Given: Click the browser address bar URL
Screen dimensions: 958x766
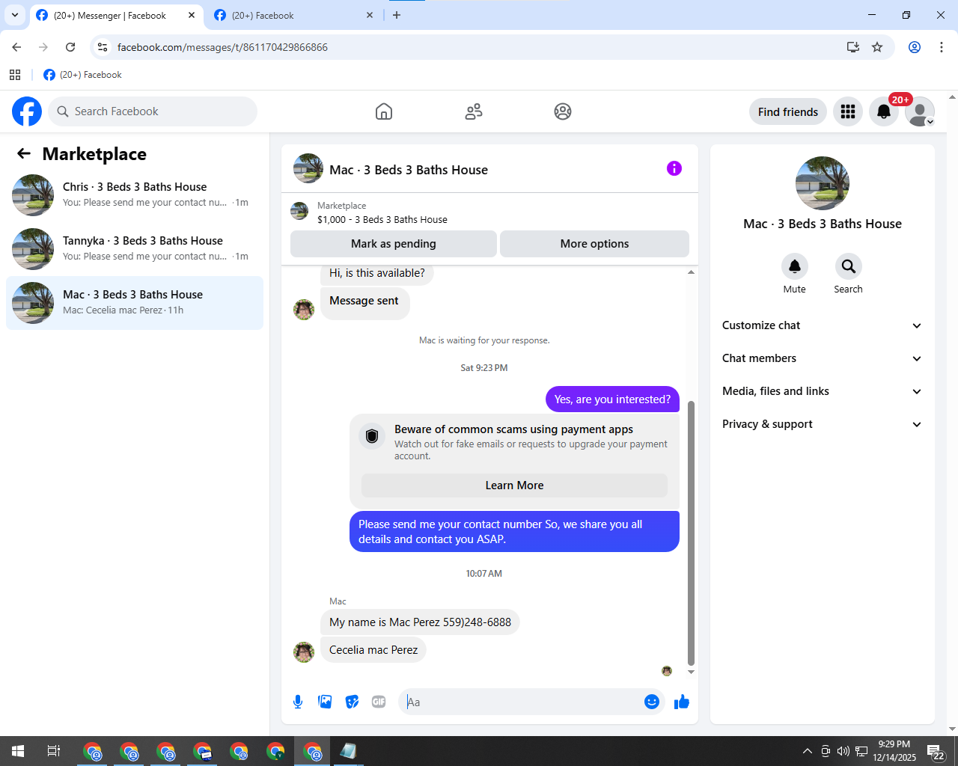Looking at the screenshot, I should tap(222, 47).
